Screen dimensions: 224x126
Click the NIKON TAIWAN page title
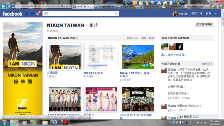[x=65, y=25]
